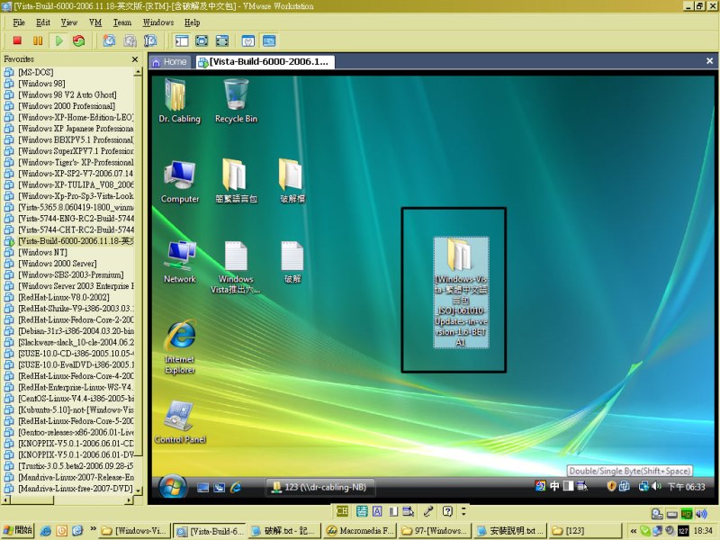
Task: Select the Internet Explorer desktop icon
Action: 180,347
